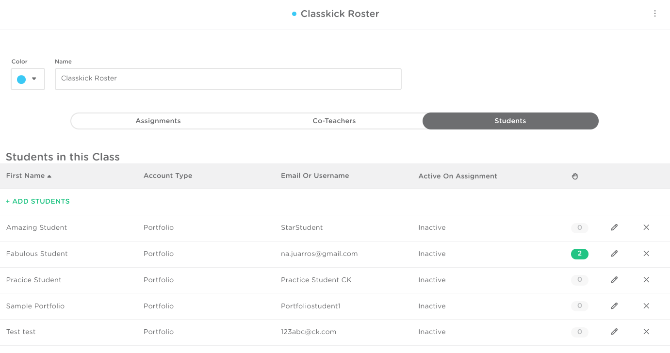Open the three-dot options menu
Viewport: 670px width, 353px height.
click(x=654, y=14)
